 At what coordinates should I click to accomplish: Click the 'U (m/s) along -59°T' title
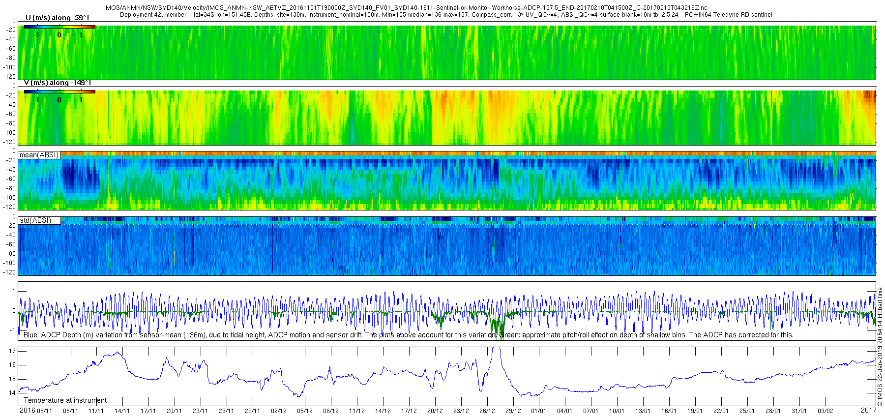[58, 18]
